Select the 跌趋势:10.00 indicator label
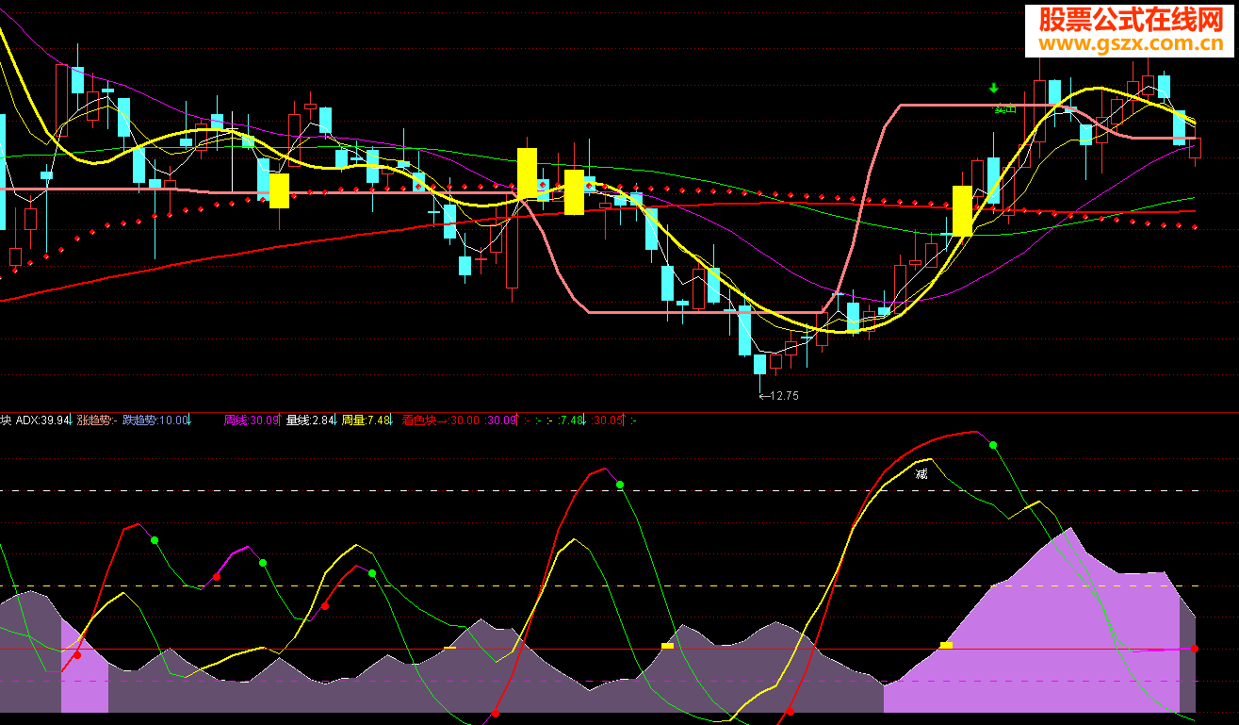Viewport: 1239px width, 725px height. pyautogui.click(x=155, y=420)
